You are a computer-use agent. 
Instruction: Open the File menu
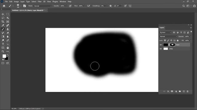click(6, 2)
